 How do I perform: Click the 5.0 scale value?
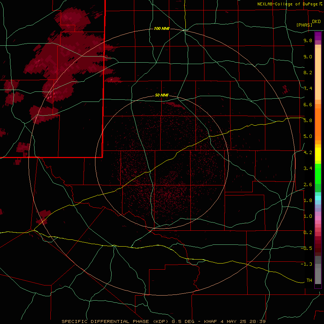[308, 136]
